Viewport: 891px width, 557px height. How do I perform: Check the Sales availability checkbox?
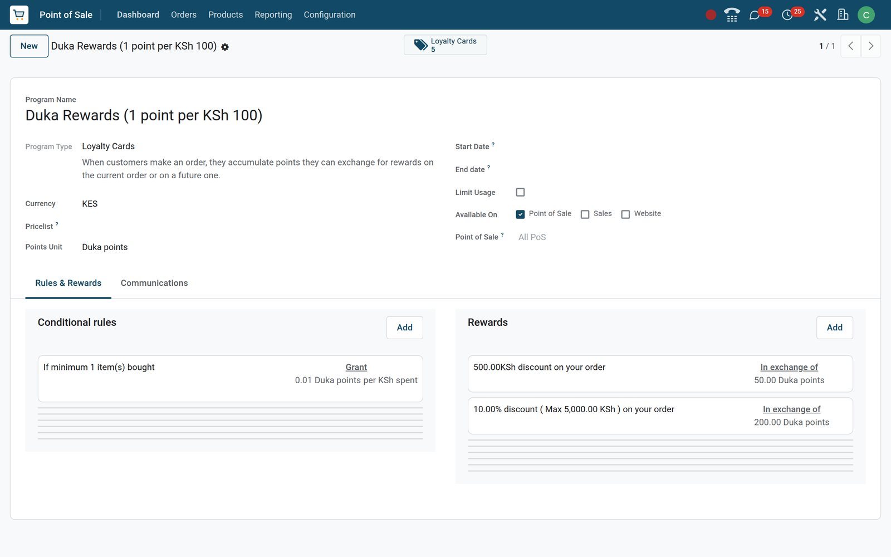click(585, 214)
